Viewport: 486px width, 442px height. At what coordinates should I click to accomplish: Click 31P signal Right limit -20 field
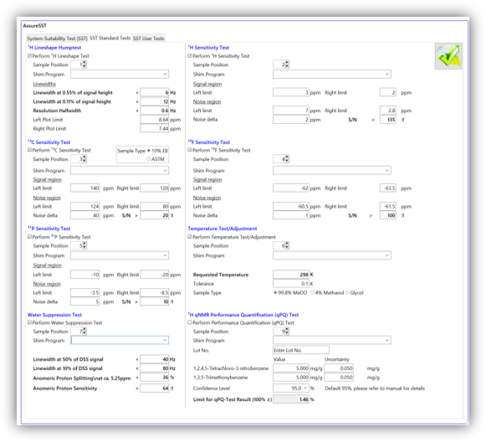(x=155, y=275)
